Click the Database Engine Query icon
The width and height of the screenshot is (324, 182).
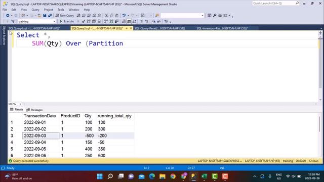(78, 16)
